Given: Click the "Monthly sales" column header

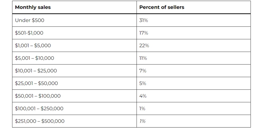Looking at the screenshot, I should (33, 7).
